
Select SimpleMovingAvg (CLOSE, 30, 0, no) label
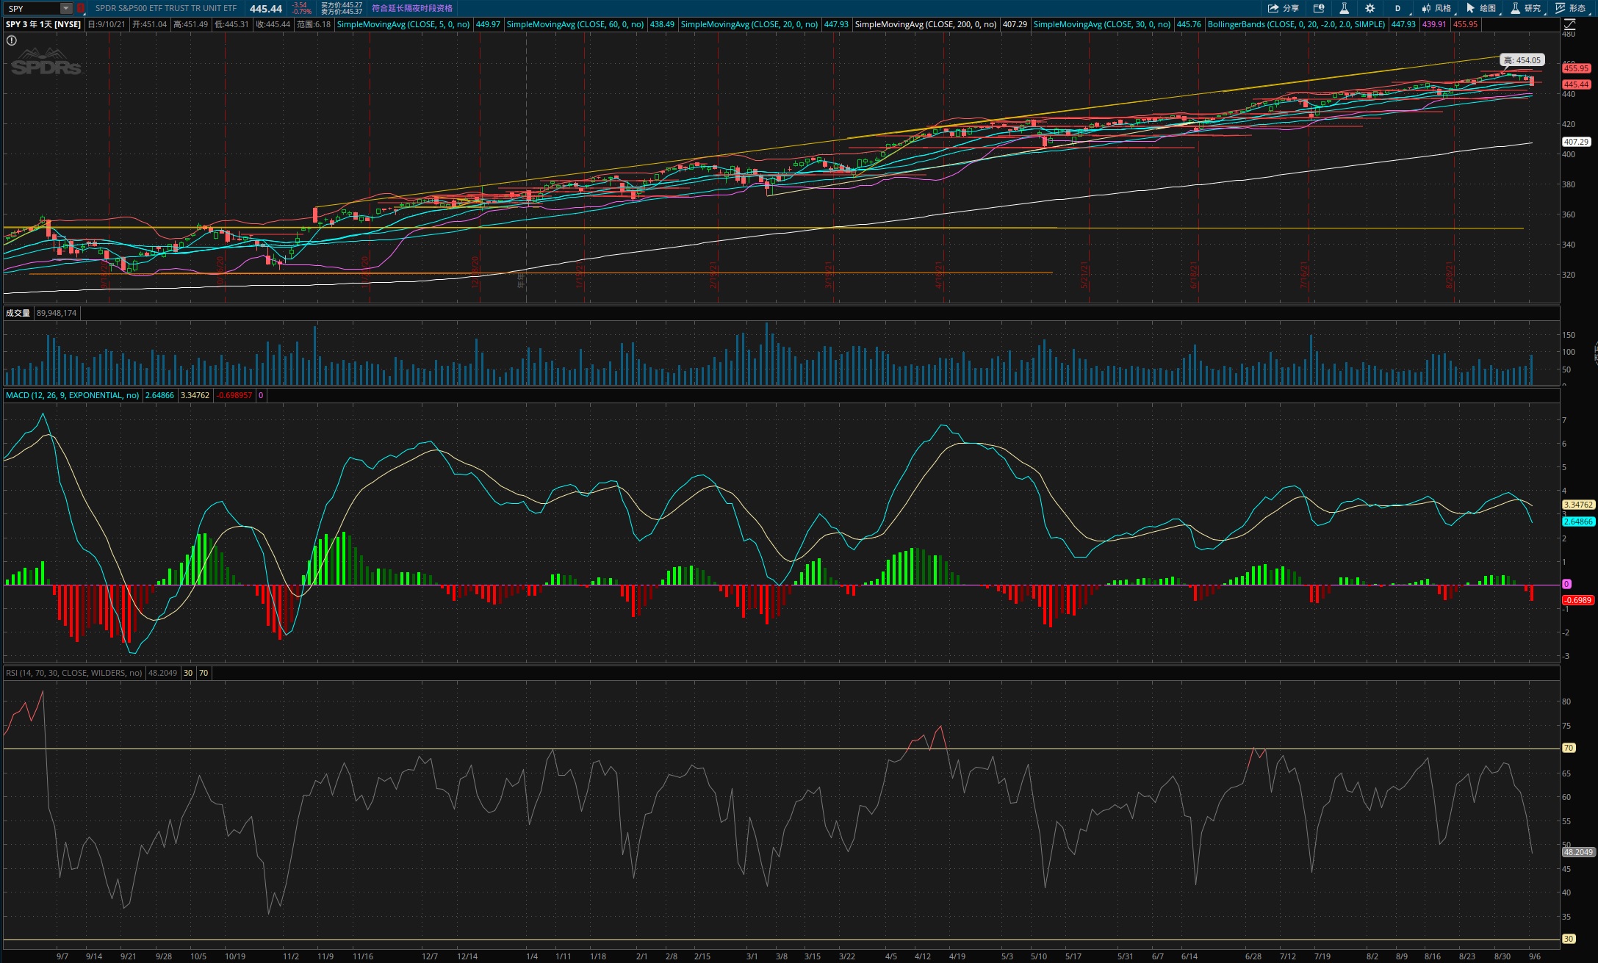click(1102, 24)
